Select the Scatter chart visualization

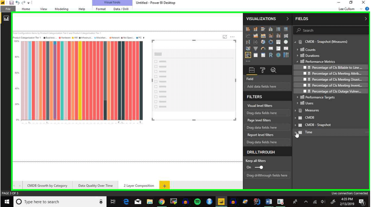[256, 42]
